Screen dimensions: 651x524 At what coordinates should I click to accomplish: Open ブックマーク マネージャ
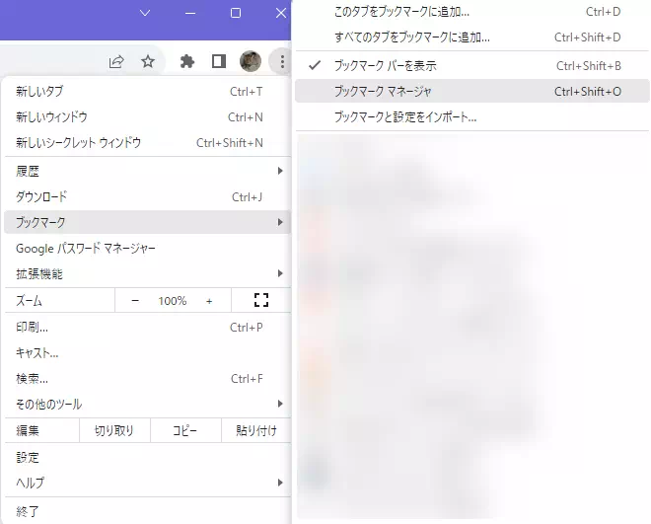pyautogui.click(x=383, y=91)
